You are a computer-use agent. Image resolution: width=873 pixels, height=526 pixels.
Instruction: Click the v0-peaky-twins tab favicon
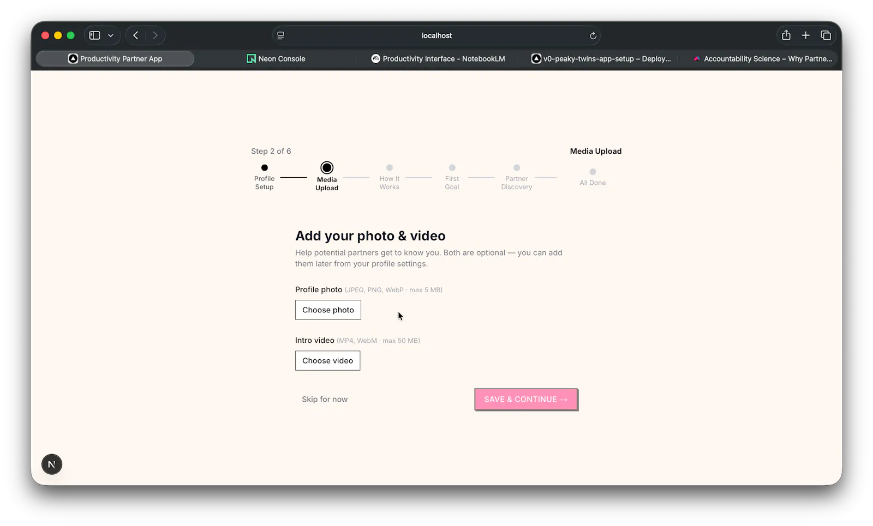[x=536, y=59]
